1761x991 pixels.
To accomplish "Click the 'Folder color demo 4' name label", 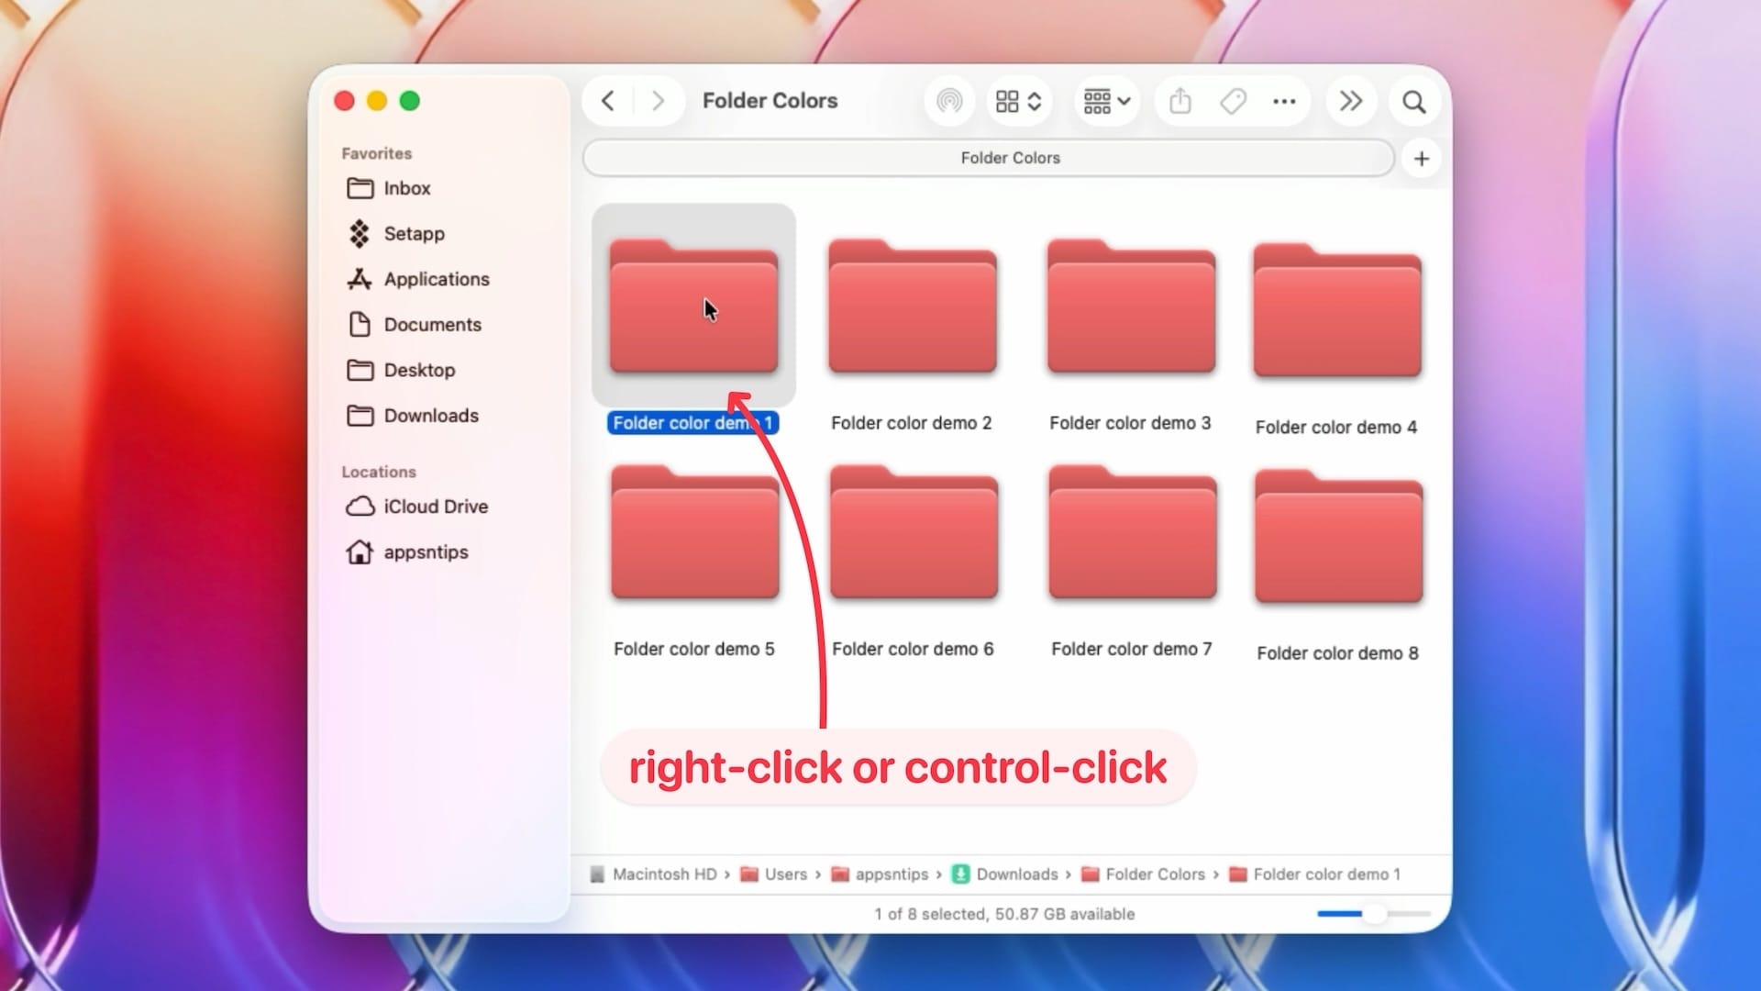I will (x=1336, y=428).
